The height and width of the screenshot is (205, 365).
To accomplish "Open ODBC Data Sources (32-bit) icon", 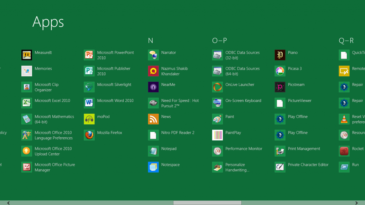I will pos(217,55).
